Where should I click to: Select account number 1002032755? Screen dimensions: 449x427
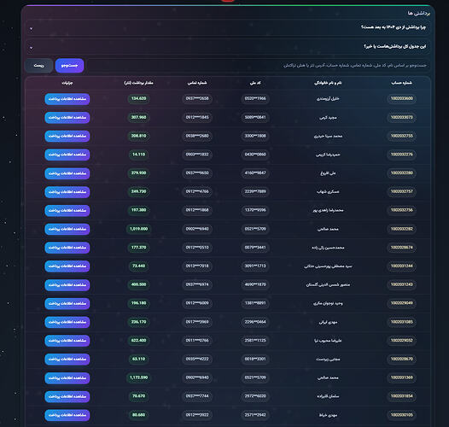[x=402, y=136]
